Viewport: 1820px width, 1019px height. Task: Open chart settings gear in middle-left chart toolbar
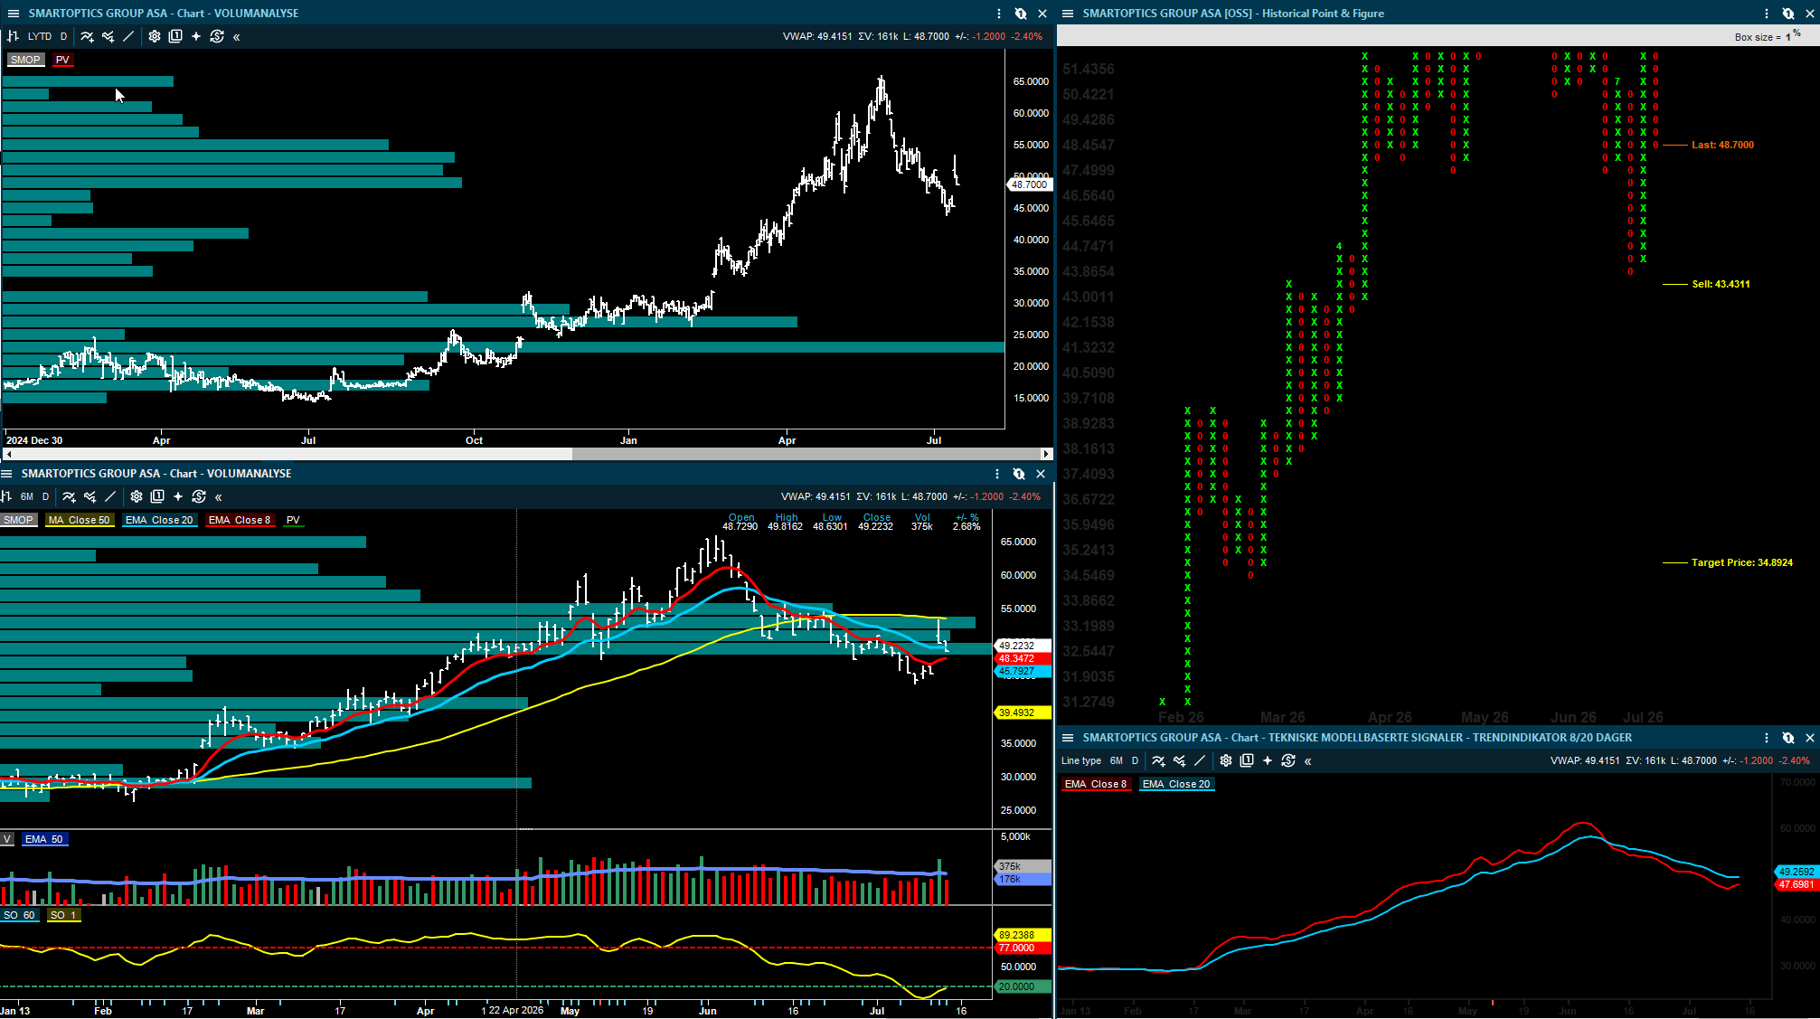coord(137,496)
